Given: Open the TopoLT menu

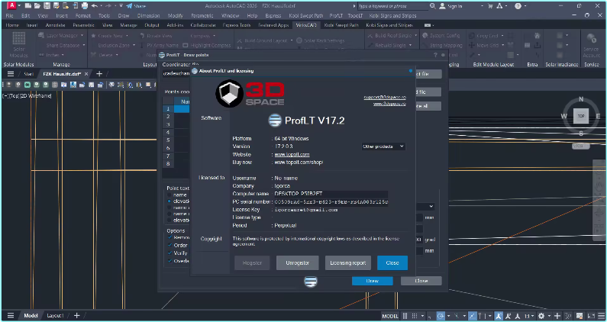Looking at the screenshot, I should [355, 16].
